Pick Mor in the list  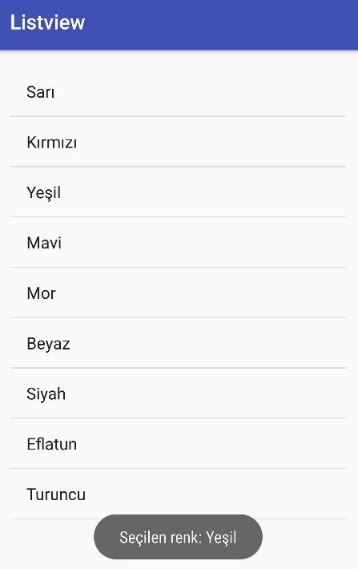click(x=178, y=293)
